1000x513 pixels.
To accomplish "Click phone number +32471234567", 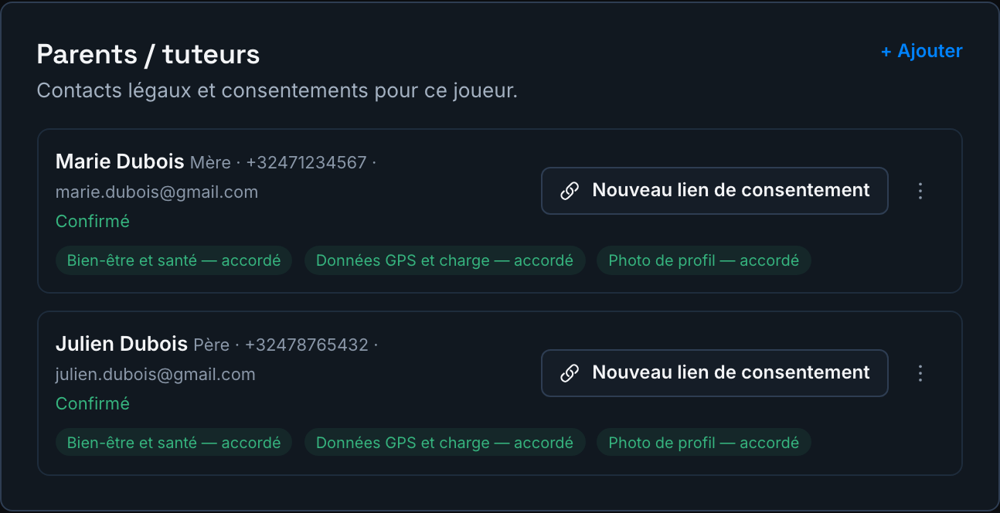I will [x=306, y=163].
